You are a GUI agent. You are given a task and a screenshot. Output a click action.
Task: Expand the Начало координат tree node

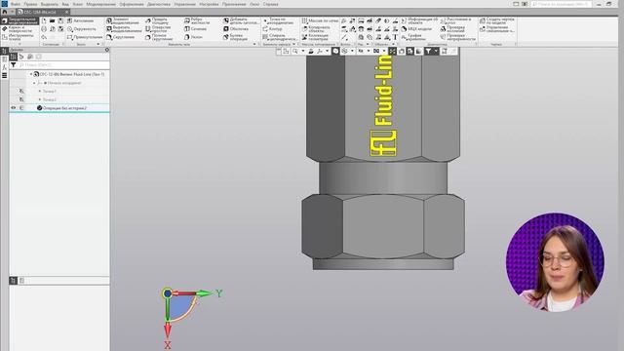pos(34,83)
